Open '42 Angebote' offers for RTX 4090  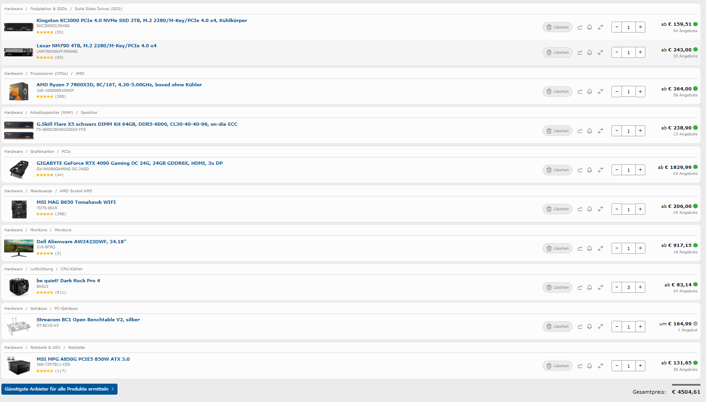pyautogui.click(x=685, y=173)
